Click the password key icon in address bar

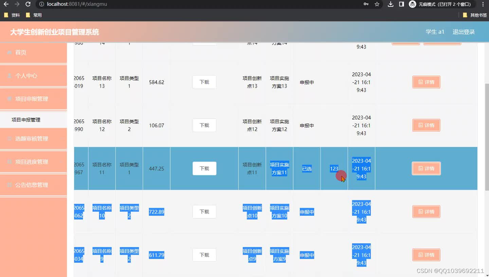(x=366, y=5)
